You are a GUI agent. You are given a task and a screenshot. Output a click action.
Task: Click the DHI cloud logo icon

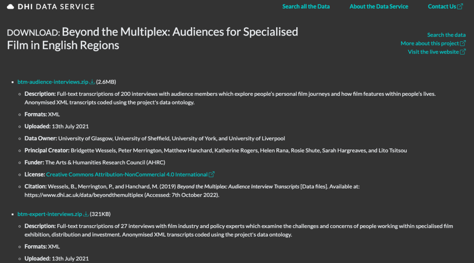(11, 7)
